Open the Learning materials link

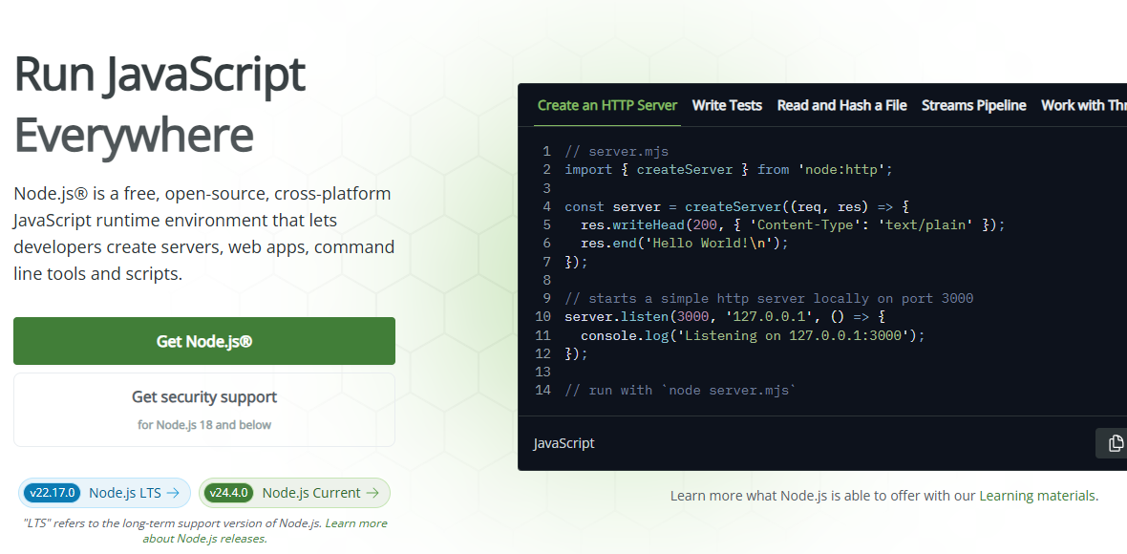click(1037, 495)
